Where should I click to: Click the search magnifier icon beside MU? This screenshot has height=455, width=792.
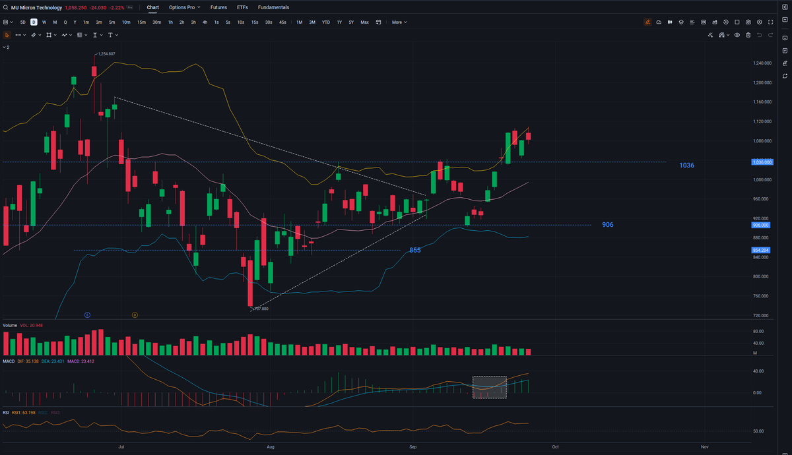pos(5,8)
